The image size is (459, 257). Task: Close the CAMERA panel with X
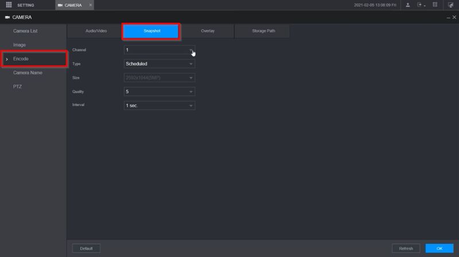[x=454, y=18]
